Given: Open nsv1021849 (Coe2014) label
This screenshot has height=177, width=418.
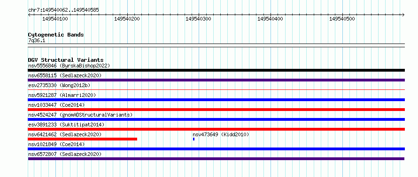Looking at the screenshot, I should 56,144.
